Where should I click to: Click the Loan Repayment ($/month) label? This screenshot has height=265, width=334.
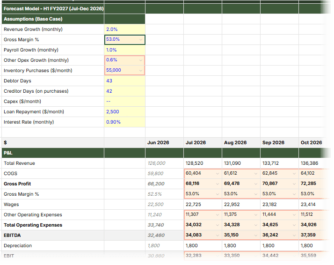click(x=34, y=112)
